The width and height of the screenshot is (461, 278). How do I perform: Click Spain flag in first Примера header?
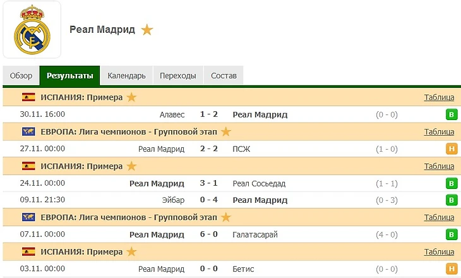(28, 97)
